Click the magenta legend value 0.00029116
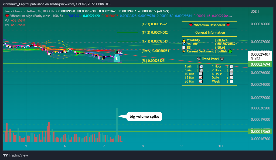 pyautogui.click(x=202, y=16)
